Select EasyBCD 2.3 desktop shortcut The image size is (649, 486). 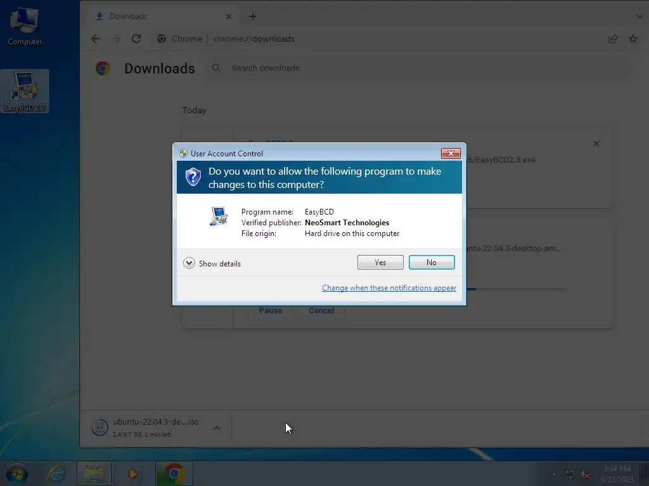[x=25, y=91]
